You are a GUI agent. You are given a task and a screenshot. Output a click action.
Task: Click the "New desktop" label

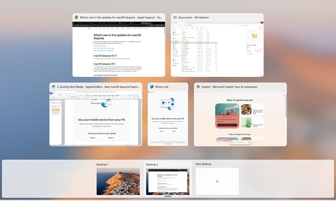click(x=203, y=164)
